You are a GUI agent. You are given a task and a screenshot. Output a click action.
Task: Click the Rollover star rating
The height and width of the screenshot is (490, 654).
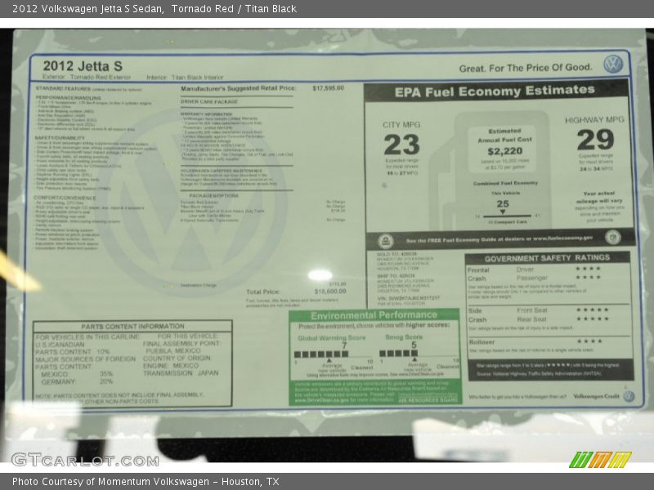click(589, 341)
